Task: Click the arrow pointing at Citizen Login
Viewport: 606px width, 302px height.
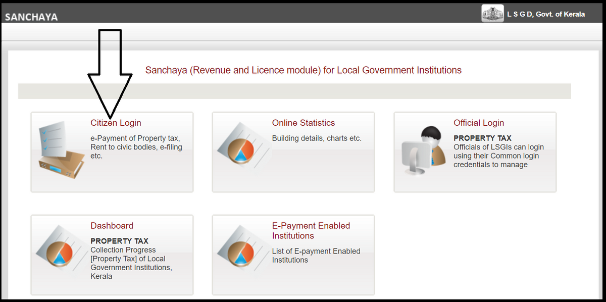Action: click(x=109, y=71)
